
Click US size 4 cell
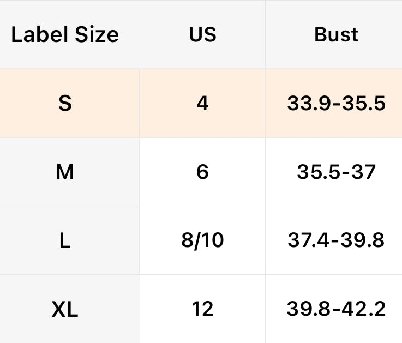pyautogui.click(x=202, y=104)
